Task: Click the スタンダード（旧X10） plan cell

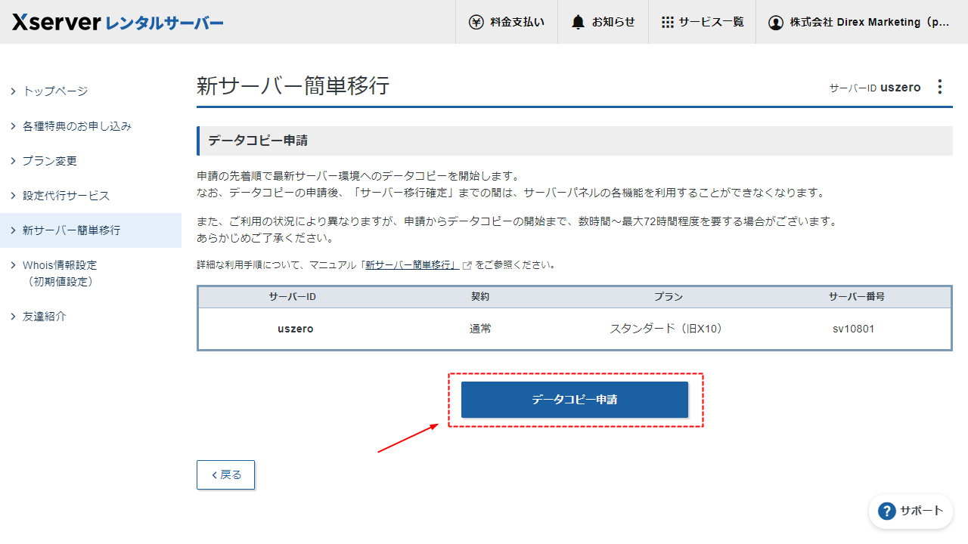Action: point(666,329)
